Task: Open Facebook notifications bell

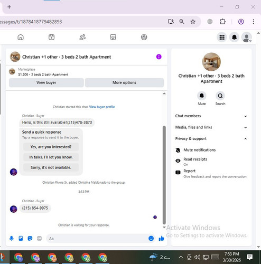Action: pyautogui.click(x=234, y=37)
